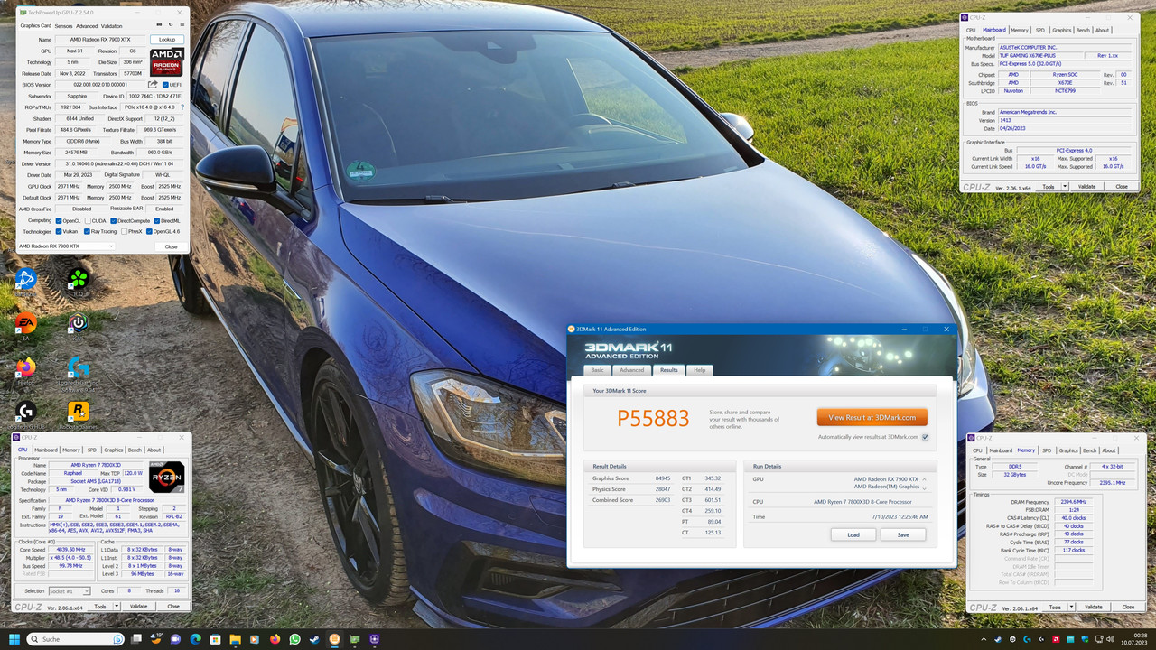
Task: Open the EA desktop shortcut
Action: point(25,322)
